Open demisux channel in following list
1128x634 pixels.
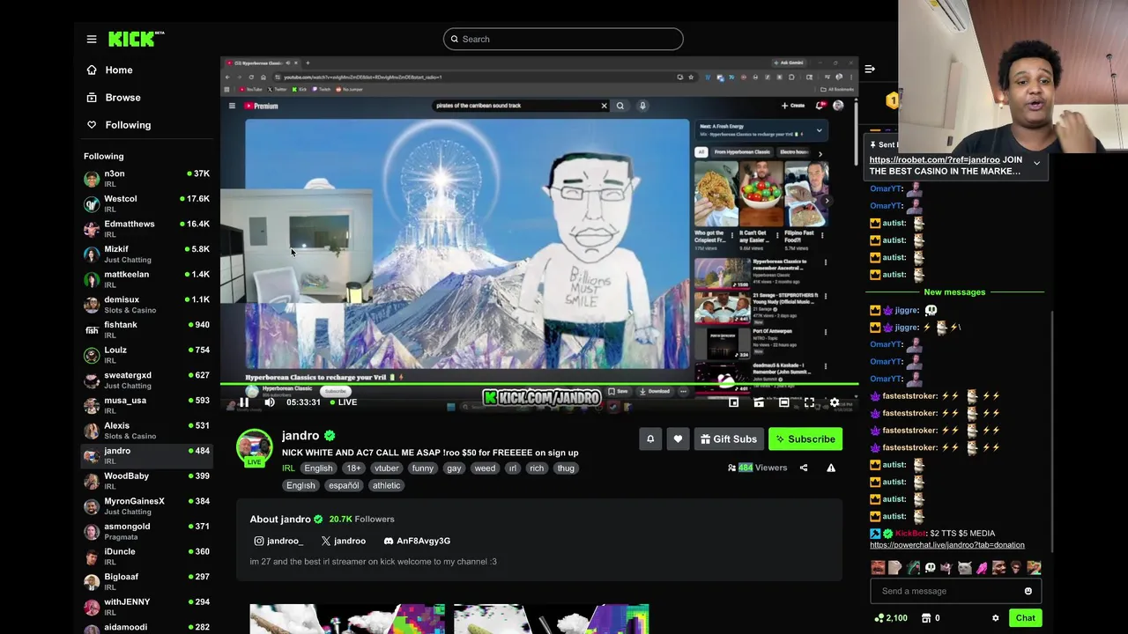click(x=147, y=304)
